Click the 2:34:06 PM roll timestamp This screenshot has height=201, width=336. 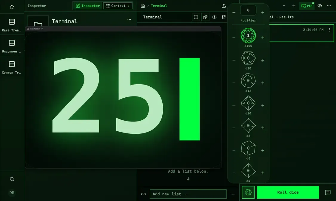313,30
